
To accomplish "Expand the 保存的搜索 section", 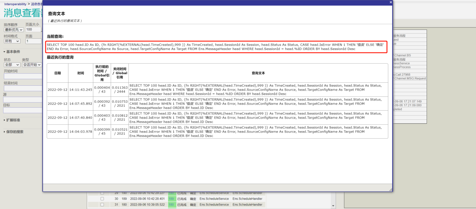I will coord(14,132).
